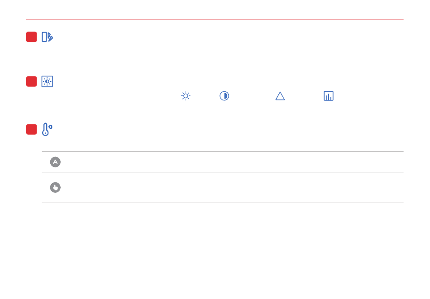430x299 pixels.
Task: Click the red square beside the thermometer icon
Action: [x=32, y=129]
